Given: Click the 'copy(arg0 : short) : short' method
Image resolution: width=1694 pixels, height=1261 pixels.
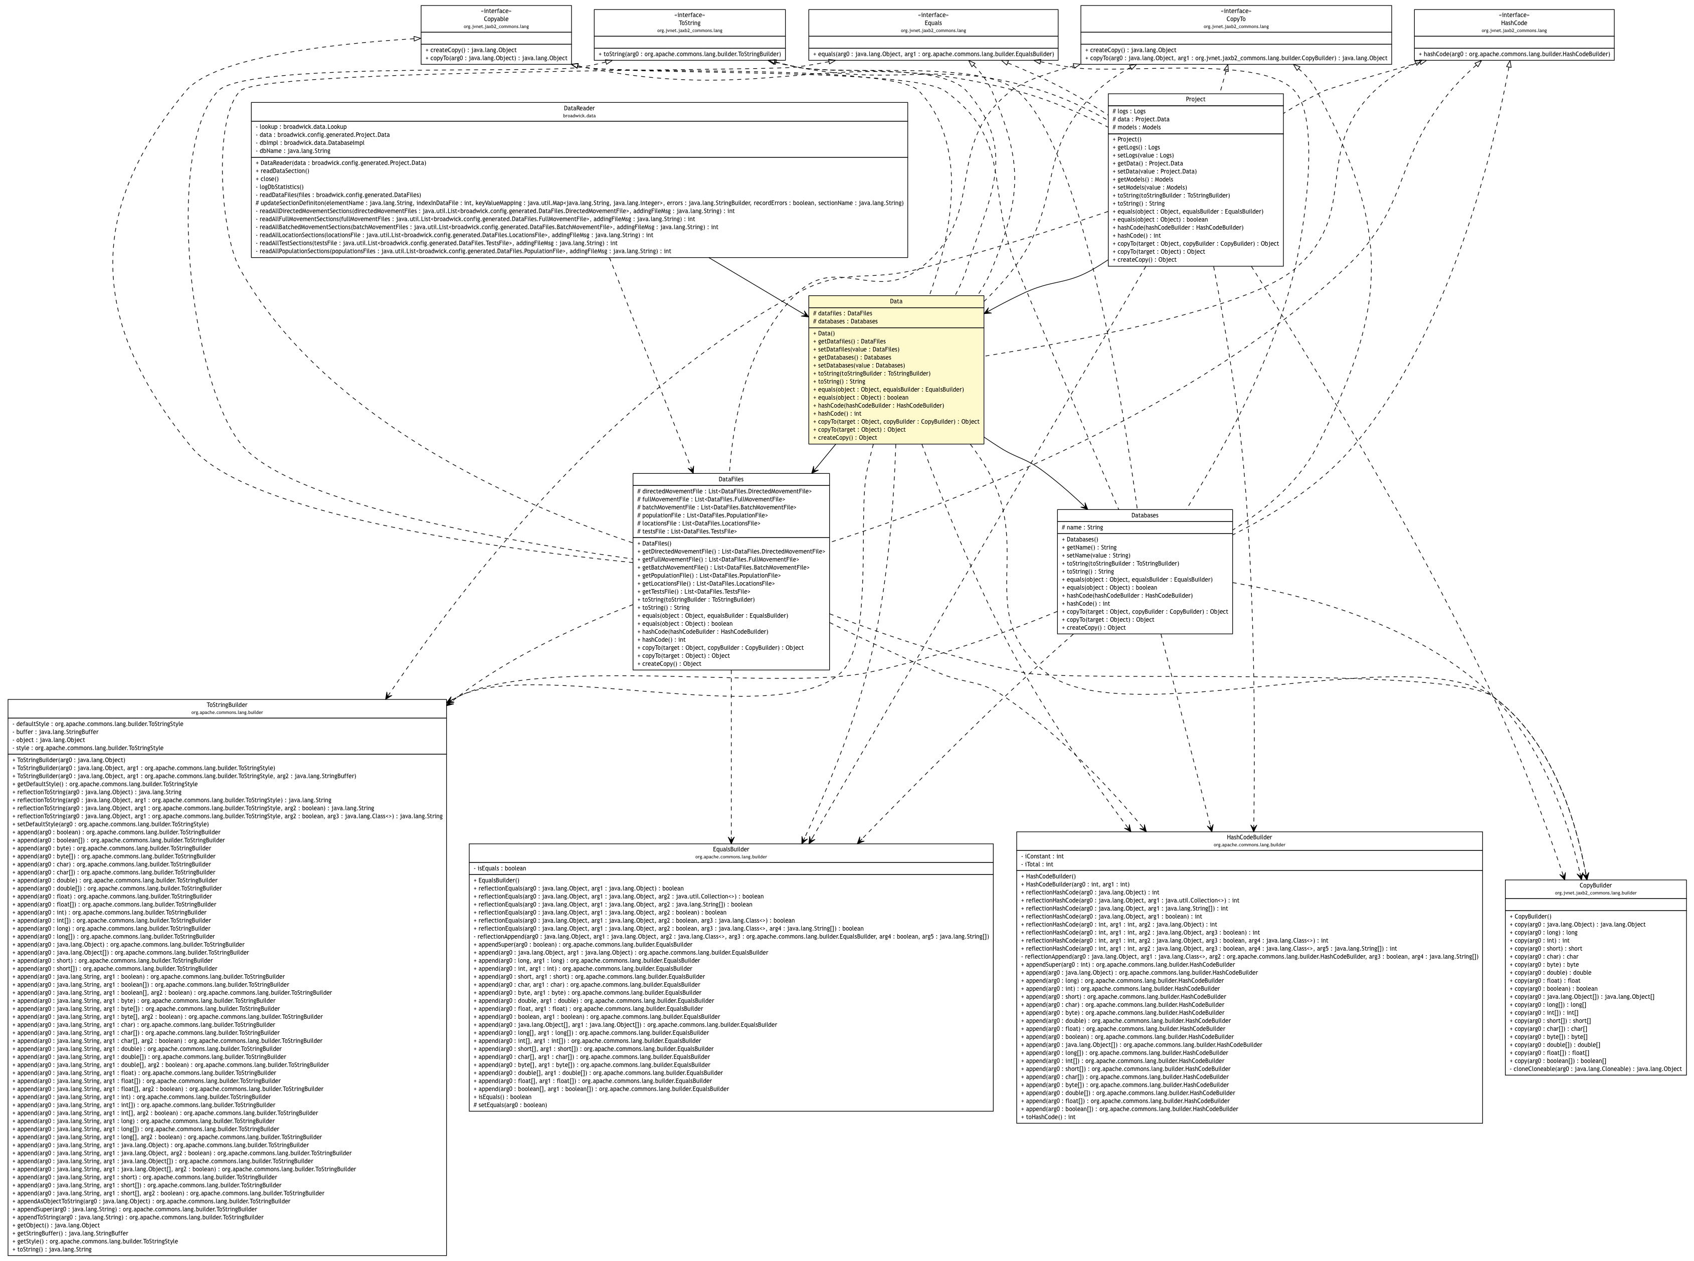Looking at the screenshot, I should [1545, 949].
